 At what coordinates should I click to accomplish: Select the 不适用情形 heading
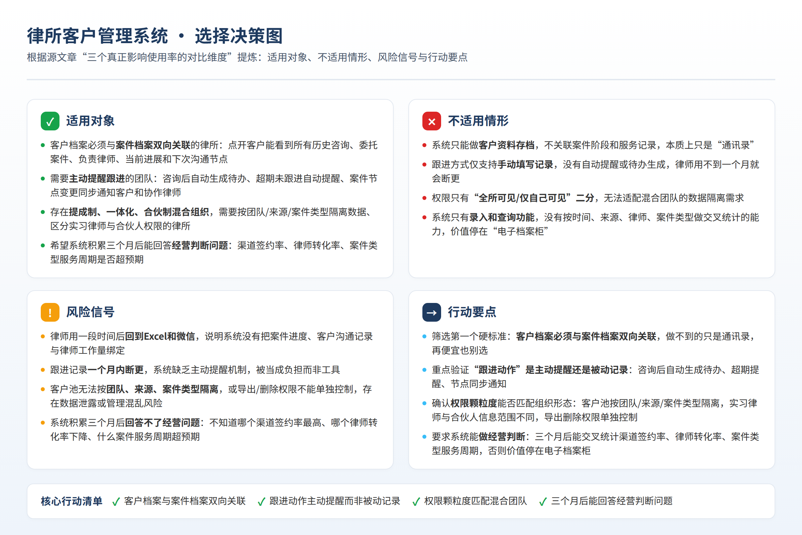[478, 121]
